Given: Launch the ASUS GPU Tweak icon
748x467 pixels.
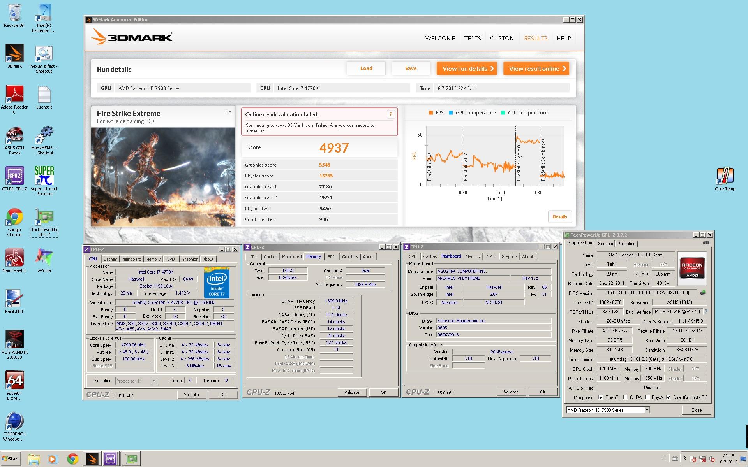Looking at the screenshot, I should point(14,141).
